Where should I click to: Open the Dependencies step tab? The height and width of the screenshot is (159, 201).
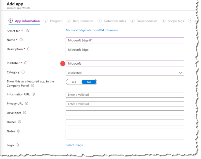pyautogui.click(x=144, y=21)
